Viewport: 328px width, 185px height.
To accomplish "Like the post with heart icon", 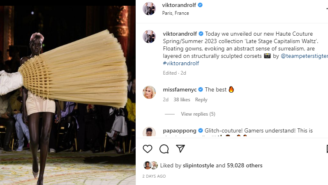I will click(148, 149).
